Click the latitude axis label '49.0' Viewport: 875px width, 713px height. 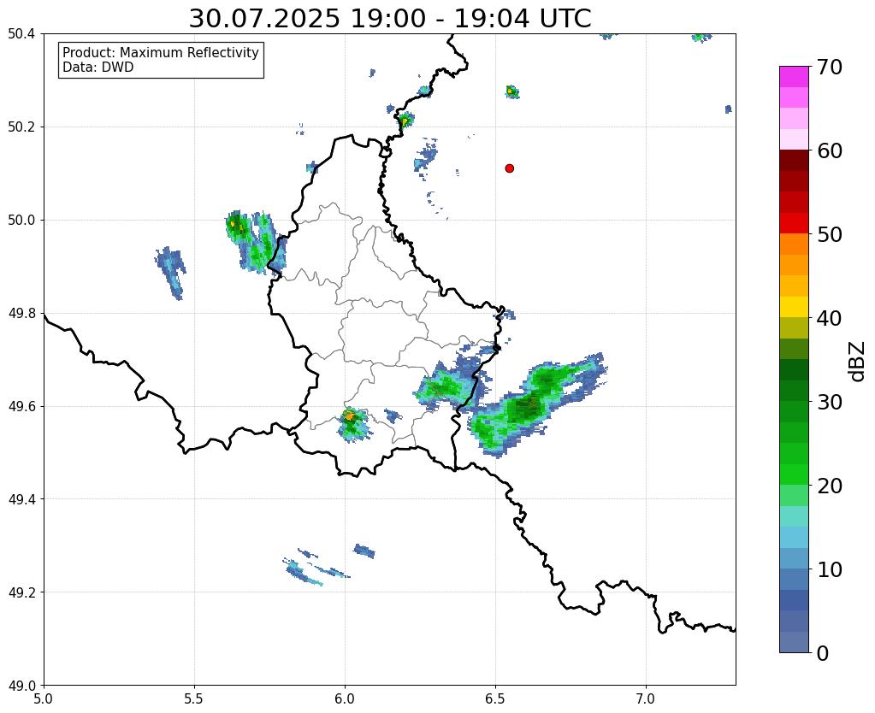[21, 685]
